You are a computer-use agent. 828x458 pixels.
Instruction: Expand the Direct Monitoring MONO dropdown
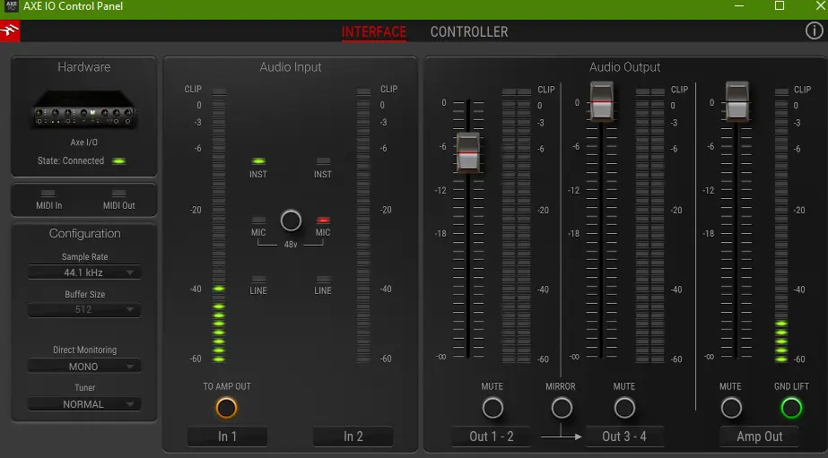pyautogui.click(x=84, y=366)
